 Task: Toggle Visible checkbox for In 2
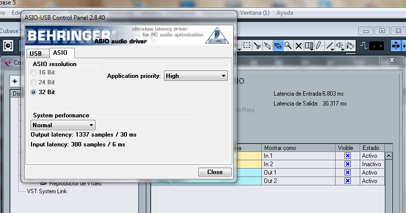pos(347,164)
